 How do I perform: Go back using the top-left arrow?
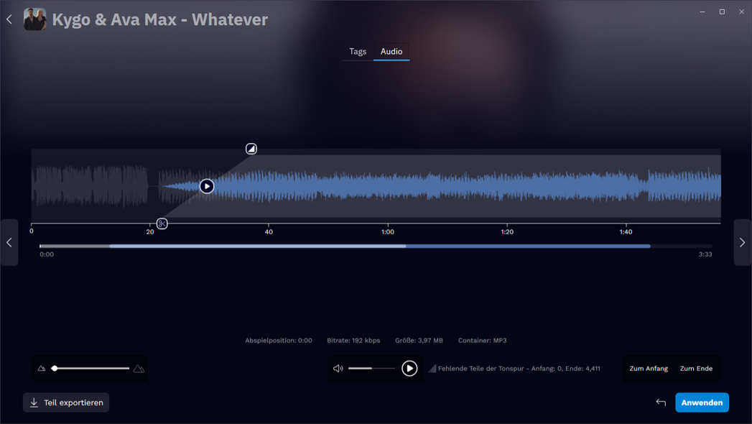[9, 19]
